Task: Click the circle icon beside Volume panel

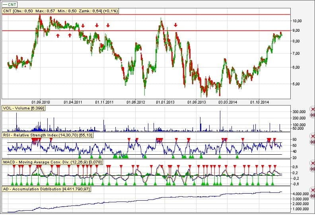Action: [x=312, y=115]
